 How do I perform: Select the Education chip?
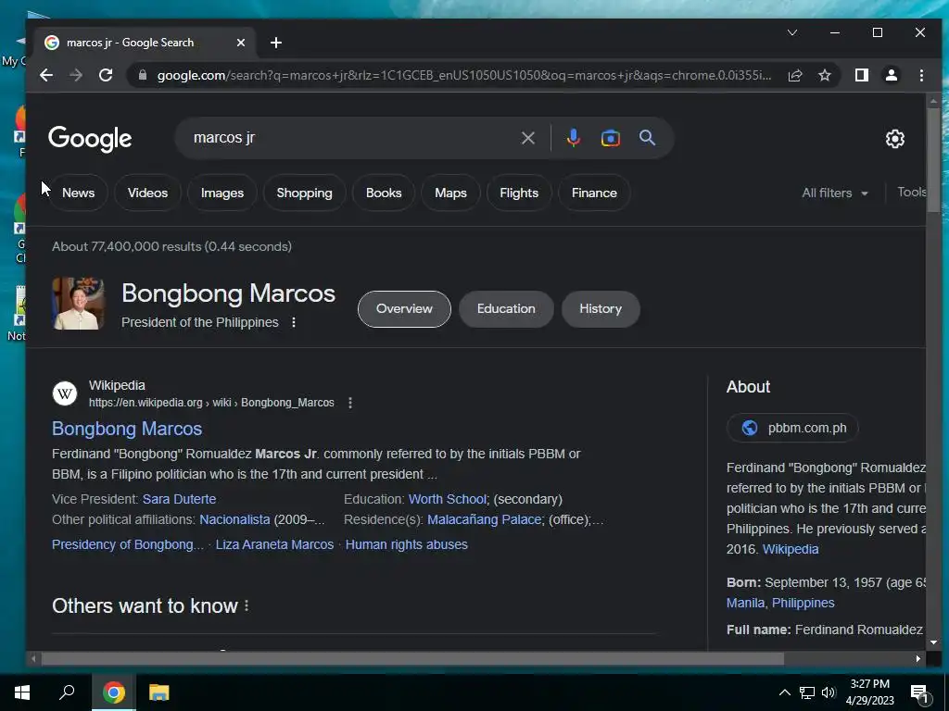pos(506,309)
